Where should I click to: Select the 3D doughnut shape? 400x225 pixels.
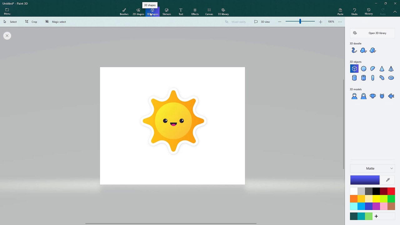click(x=391, y=78)
